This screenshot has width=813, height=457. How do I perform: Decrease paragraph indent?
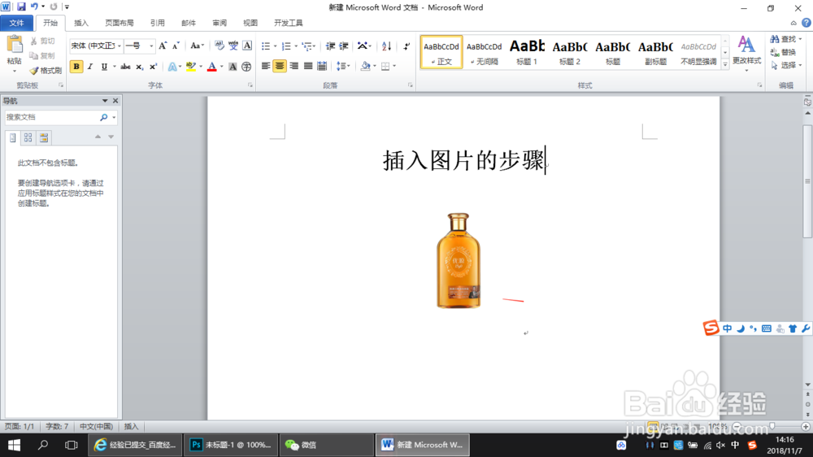(330, 46)
